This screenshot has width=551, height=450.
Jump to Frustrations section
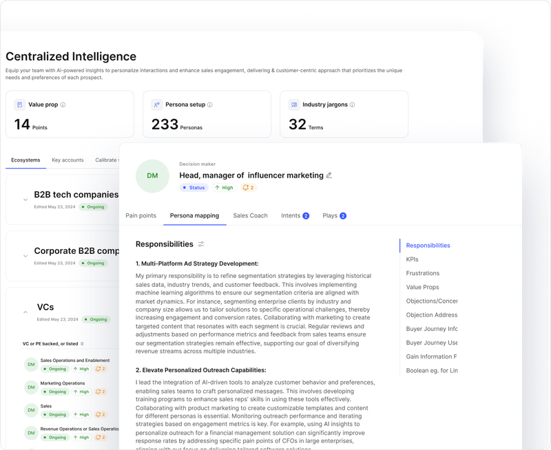(423, 273)
